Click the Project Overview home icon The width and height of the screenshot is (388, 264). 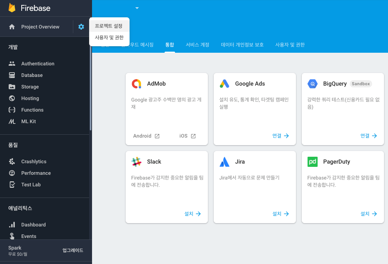tap(12, 27)
